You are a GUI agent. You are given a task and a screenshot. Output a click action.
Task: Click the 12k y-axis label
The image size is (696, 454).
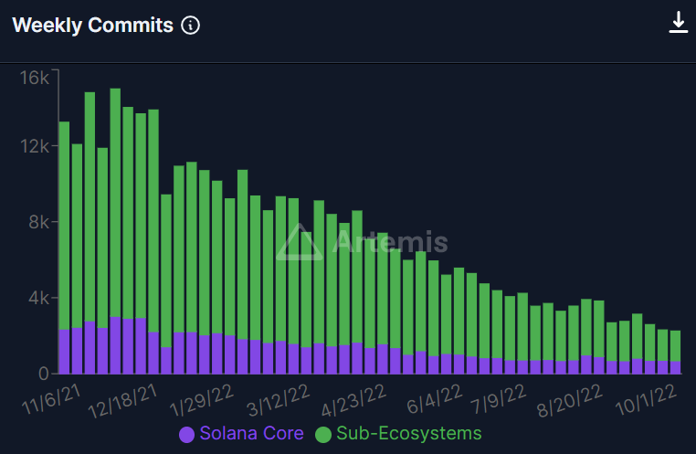click(35, 146)
